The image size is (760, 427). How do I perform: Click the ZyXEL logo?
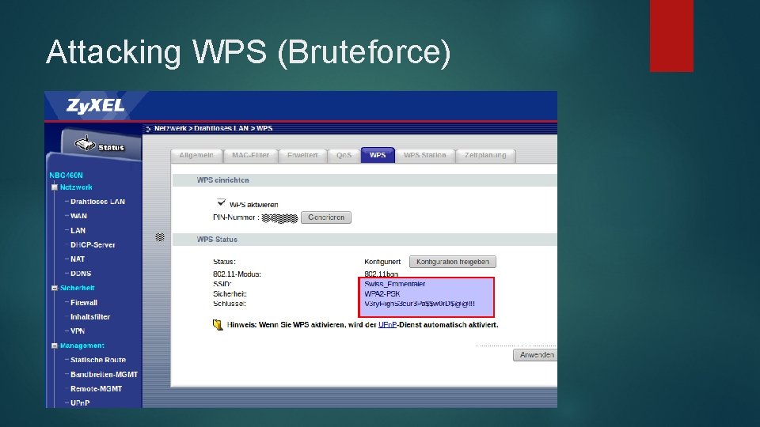click(96, 105)
